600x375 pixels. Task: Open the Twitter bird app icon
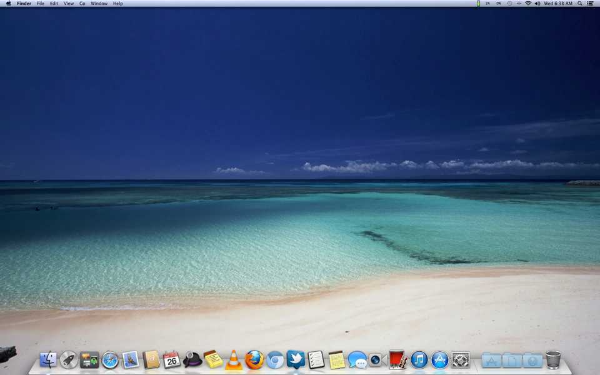tap(296, 360)
